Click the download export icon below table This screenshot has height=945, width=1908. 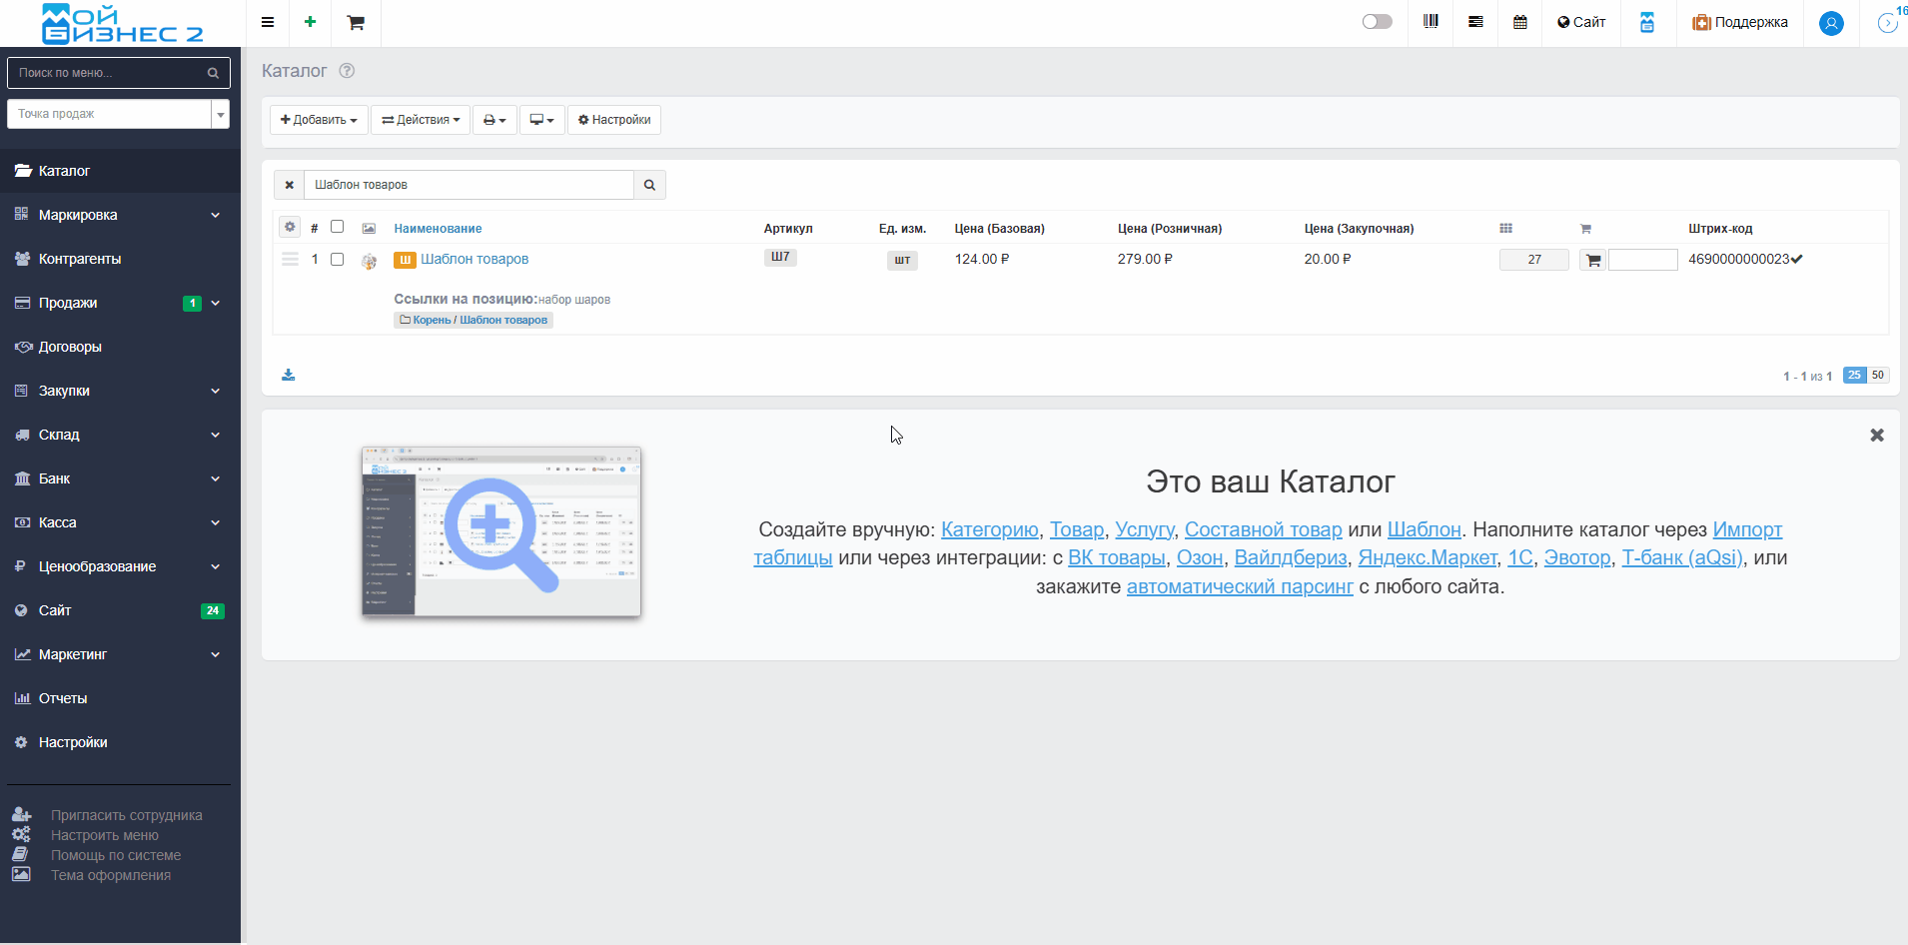pyautogui.click(x=289, y=376)
